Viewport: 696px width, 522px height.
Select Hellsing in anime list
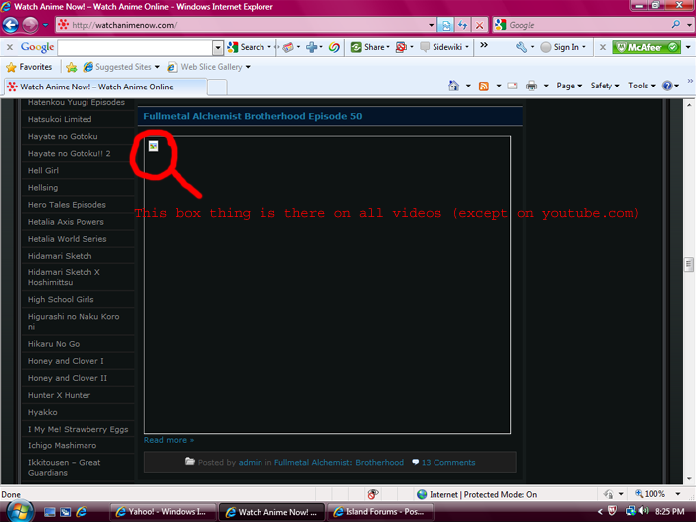point(43,187)
